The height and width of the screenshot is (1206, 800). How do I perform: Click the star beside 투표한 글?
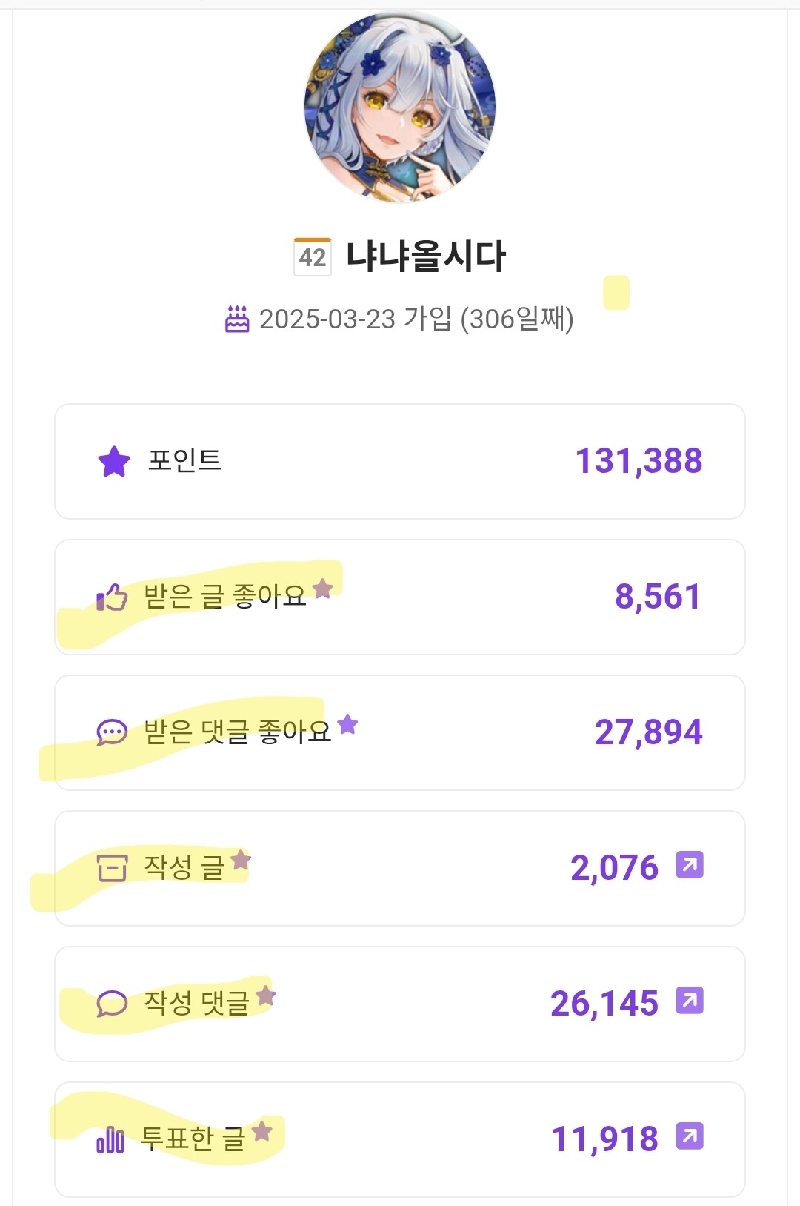262,1131
